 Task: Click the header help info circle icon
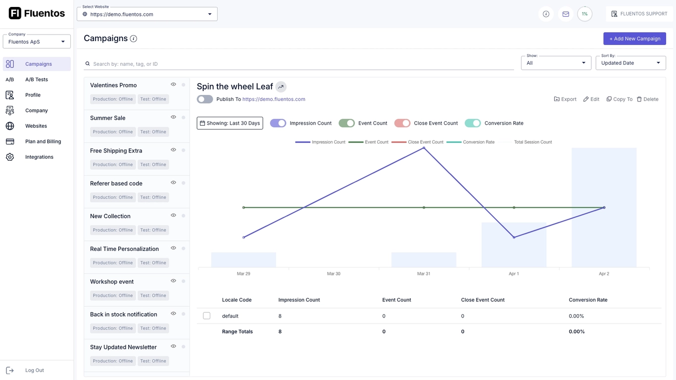tap(546, 14)
